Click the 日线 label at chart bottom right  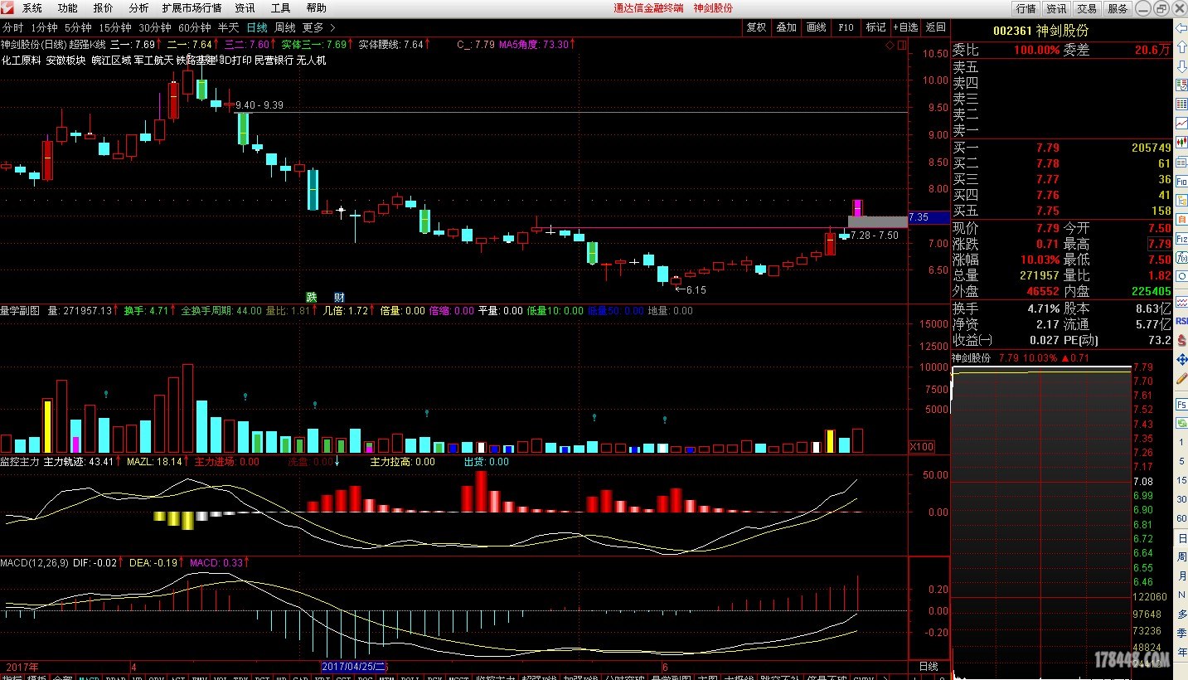[929, 667]
